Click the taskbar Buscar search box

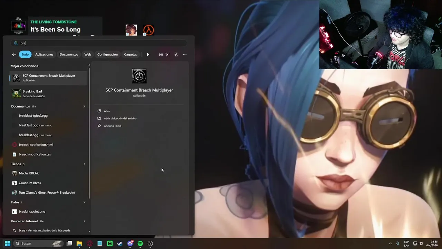pyautogui.click(x=39, y=243)
